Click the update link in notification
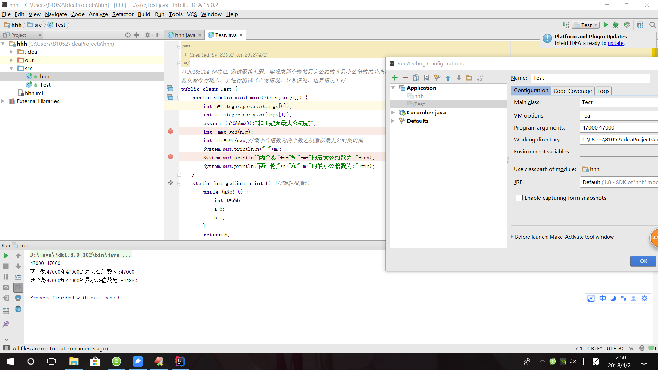The width and height of the screenshot is (658, 370). 616,43
